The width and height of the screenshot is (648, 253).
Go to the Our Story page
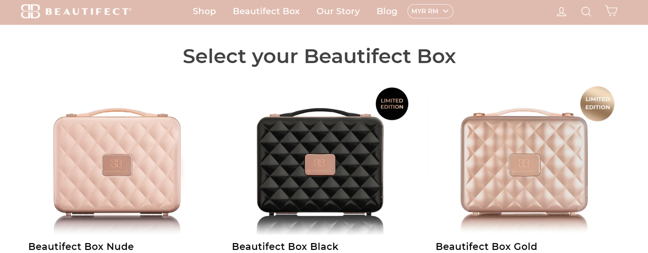pos(338,11)
